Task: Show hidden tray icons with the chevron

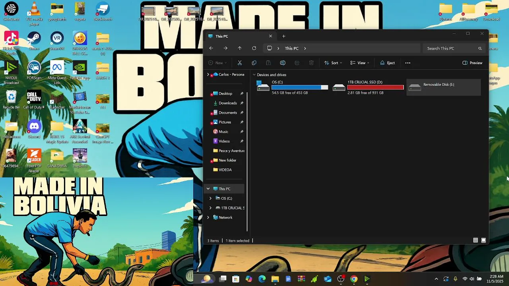Action: pyautogui.click(x=436, y=279)
